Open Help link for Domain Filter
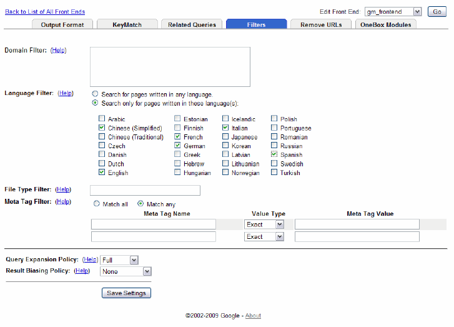454x327 pixels. pos(58,50)
